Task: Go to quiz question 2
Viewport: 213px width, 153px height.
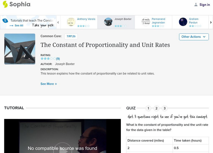Action: [x=156, y=108]
